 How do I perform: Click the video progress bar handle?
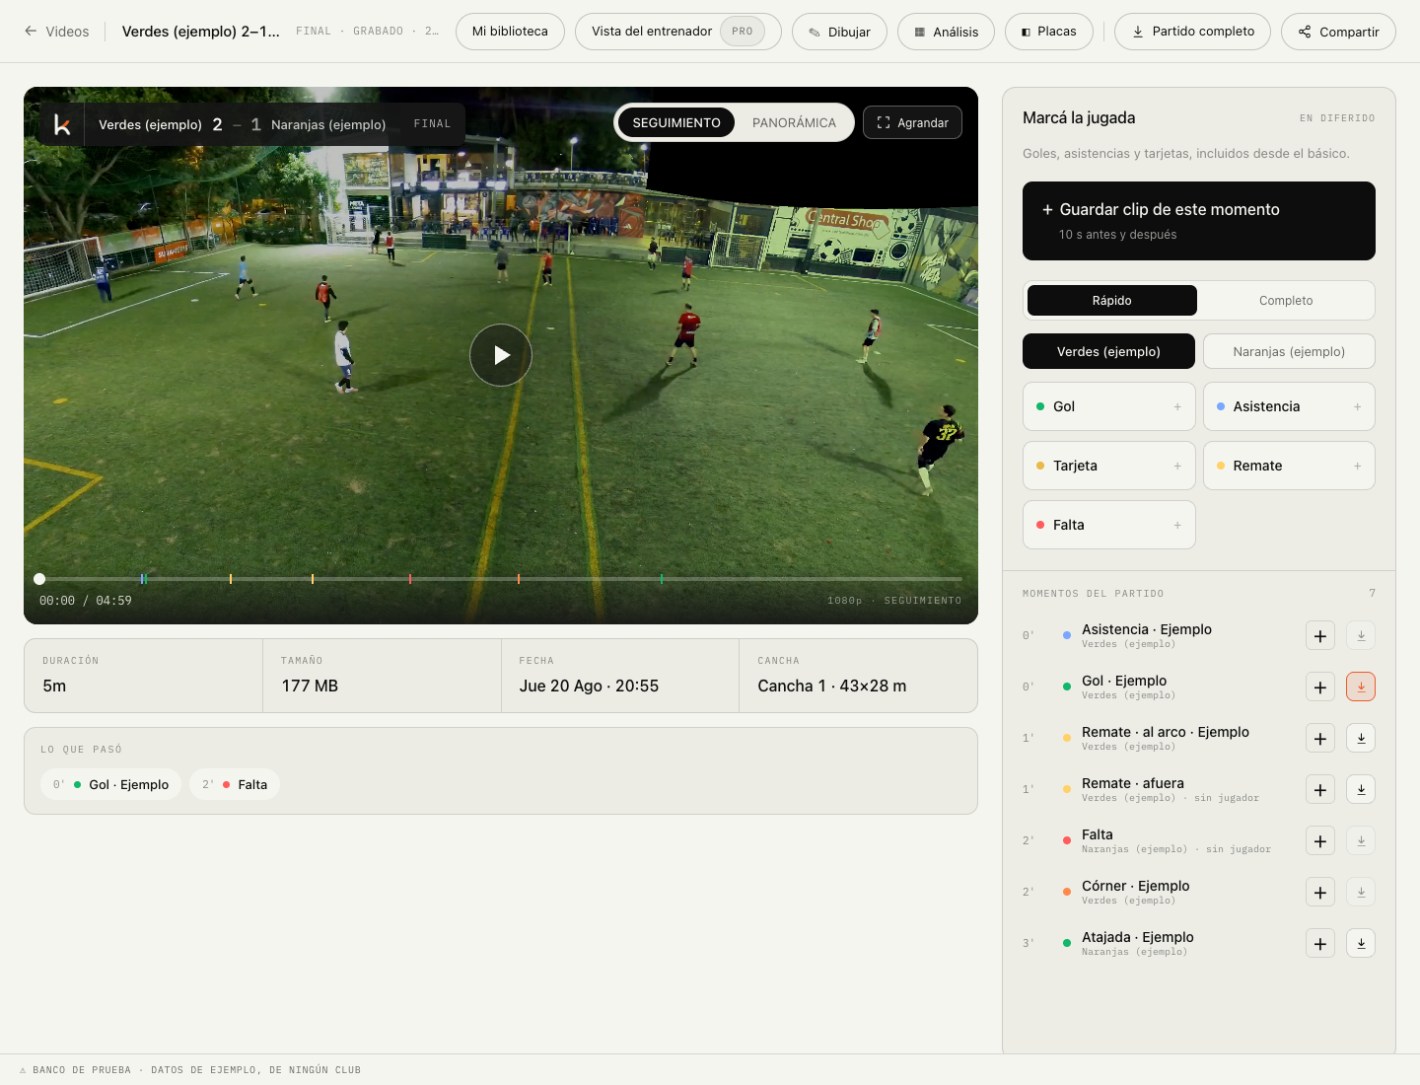click(39, 579)
